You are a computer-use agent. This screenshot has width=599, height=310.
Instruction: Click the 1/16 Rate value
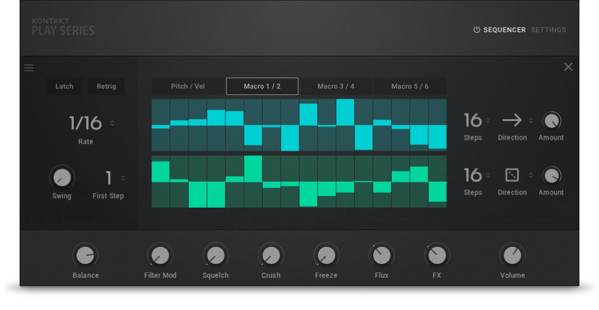point(86,123)
